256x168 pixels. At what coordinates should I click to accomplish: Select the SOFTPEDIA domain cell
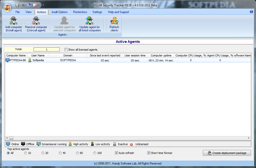68,60
